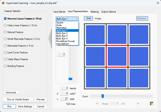Screen dimensions: 161x112
Task: Click the bands count field
Action: 64,88
